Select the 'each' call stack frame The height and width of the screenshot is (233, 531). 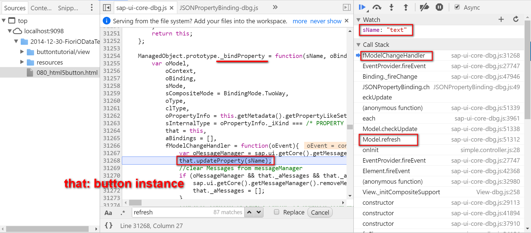tap(439, 118)
